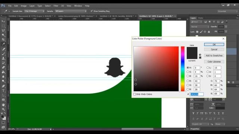The image size is (239, 134).
Task: Open the Normal blend mode dropdown
Action: coord(200,27)
